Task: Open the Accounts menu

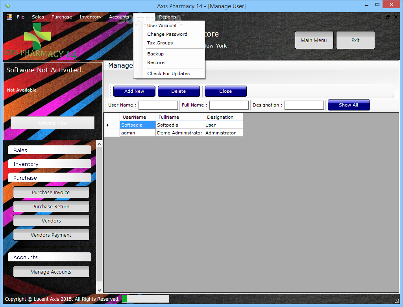Action: [x=119, y=17]
